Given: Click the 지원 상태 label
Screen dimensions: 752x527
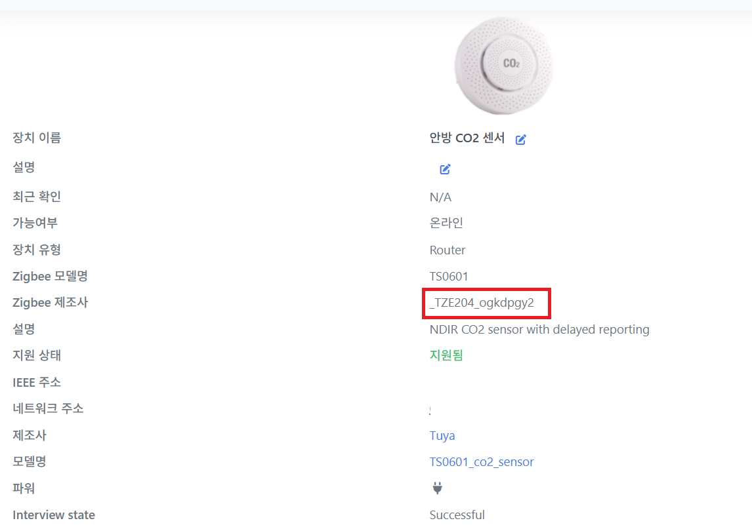Looking at the screenshot, I should [37, 355].
